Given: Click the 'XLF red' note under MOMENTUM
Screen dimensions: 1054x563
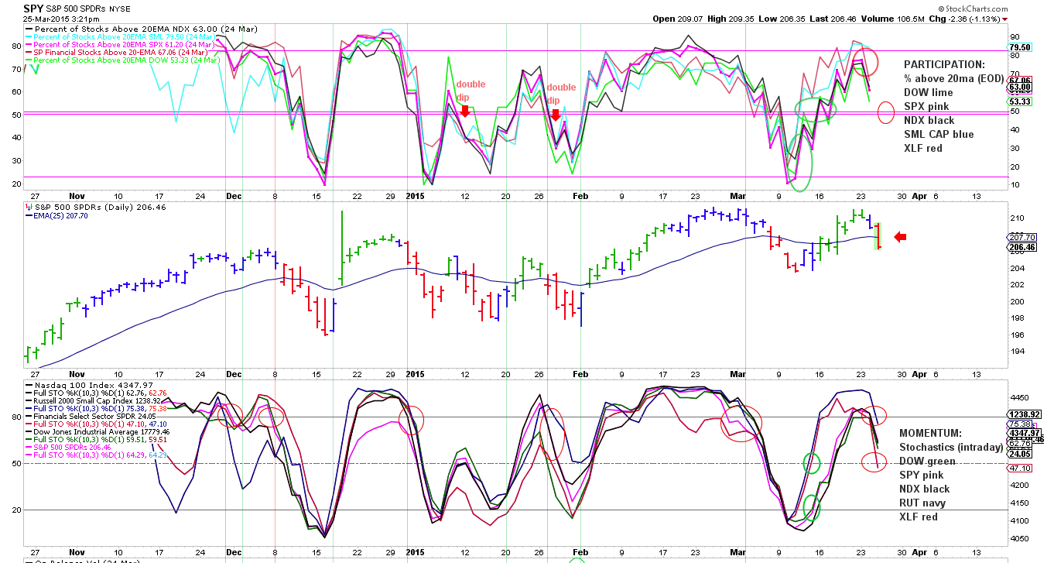Looking at the screenshot, I should pos(919,517).
